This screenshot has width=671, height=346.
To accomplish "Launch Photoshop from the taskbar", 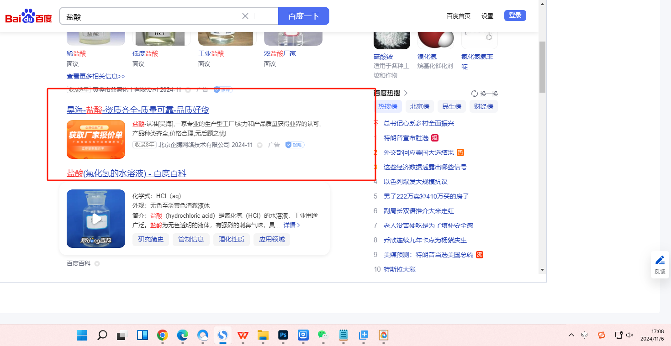I will 283,336.
